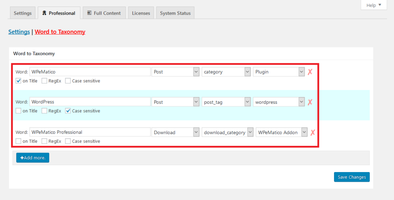Toggle 'on Title' for WPeMatico row
The height and width of the screenshot is (200, 394).
[x=18, y=81]
